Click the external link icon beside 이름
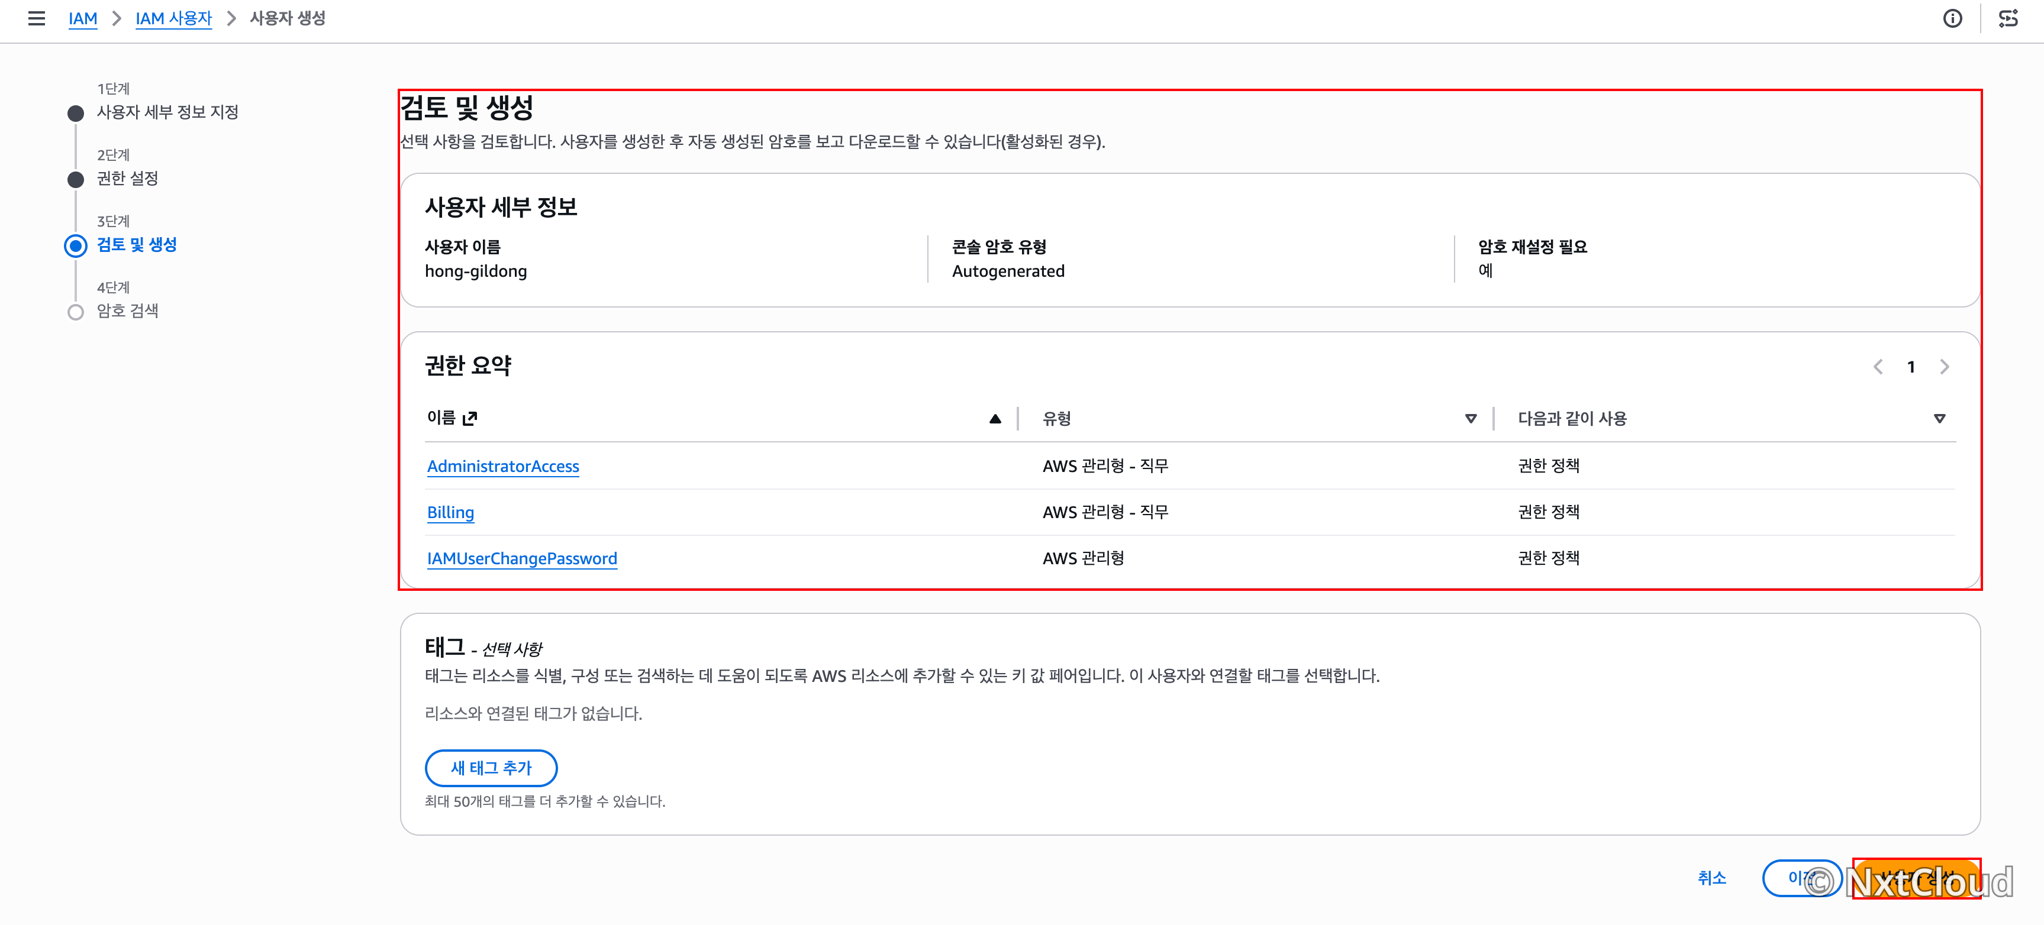This screenshot has height=925, width=2044. point(470,418)
